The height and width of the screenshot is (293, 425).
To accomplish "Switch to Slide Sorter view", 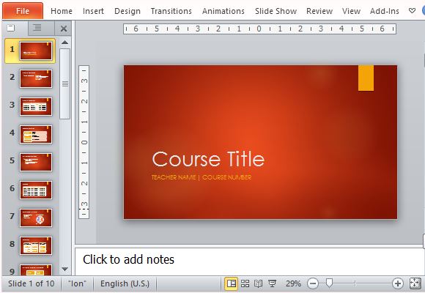I will 245,283.
